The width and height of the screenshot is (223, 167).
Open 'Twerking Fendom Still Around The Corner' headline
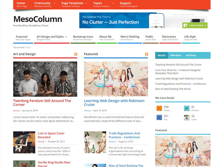[x=42, y=102]
